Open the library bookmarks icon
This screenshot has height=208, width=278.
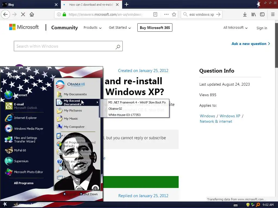point(254,14)
